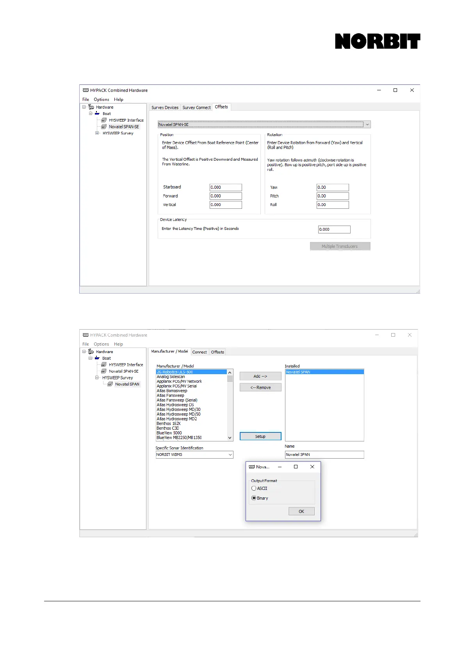Collapse the Boat node in lower window
This screenshot has height=658, width=465.
[x=91, y=358]
